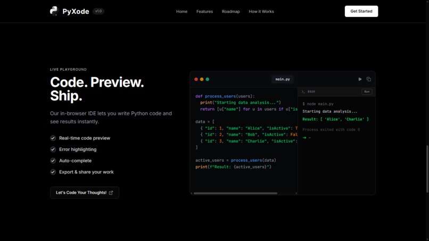This screenshot has width=429, height=241.
Task: Click the Get Started button
Action: pos(361,11)
